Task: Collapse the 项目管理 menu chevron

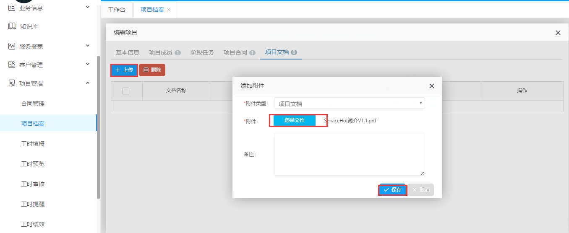Action: coord(88,83)
